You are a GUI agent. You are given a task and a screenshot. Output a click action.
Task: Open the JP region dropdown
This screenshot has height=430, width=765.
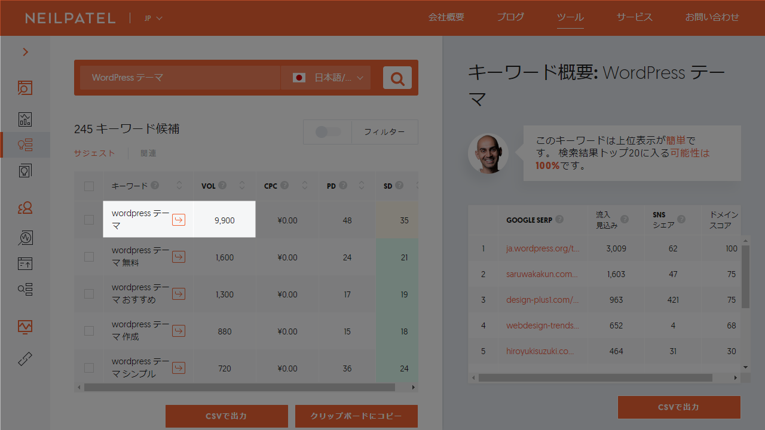(153, 18)
